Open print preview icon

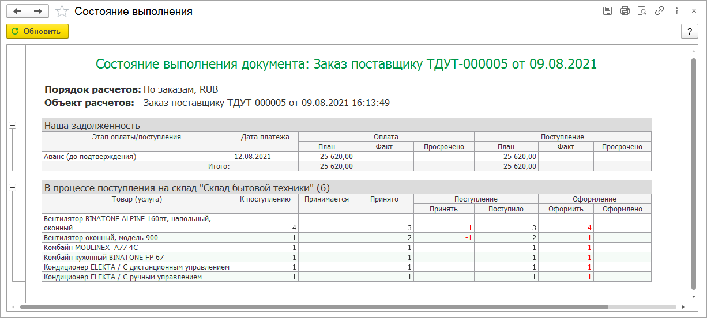coord(642,11)
